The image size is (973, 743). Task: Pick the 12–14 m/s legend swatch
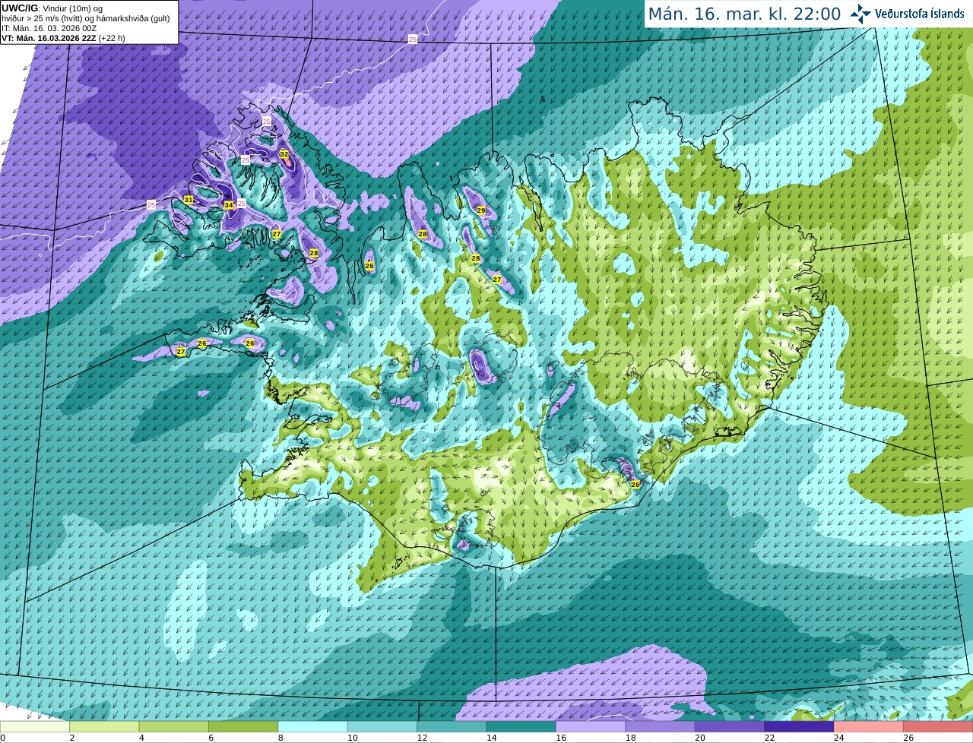pos(452,727)
